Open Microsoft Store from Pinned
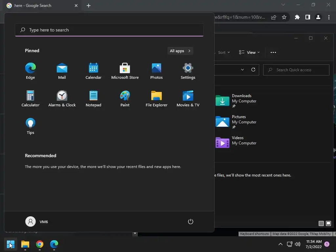The image size is (336, 252). (x=125, y=71)
